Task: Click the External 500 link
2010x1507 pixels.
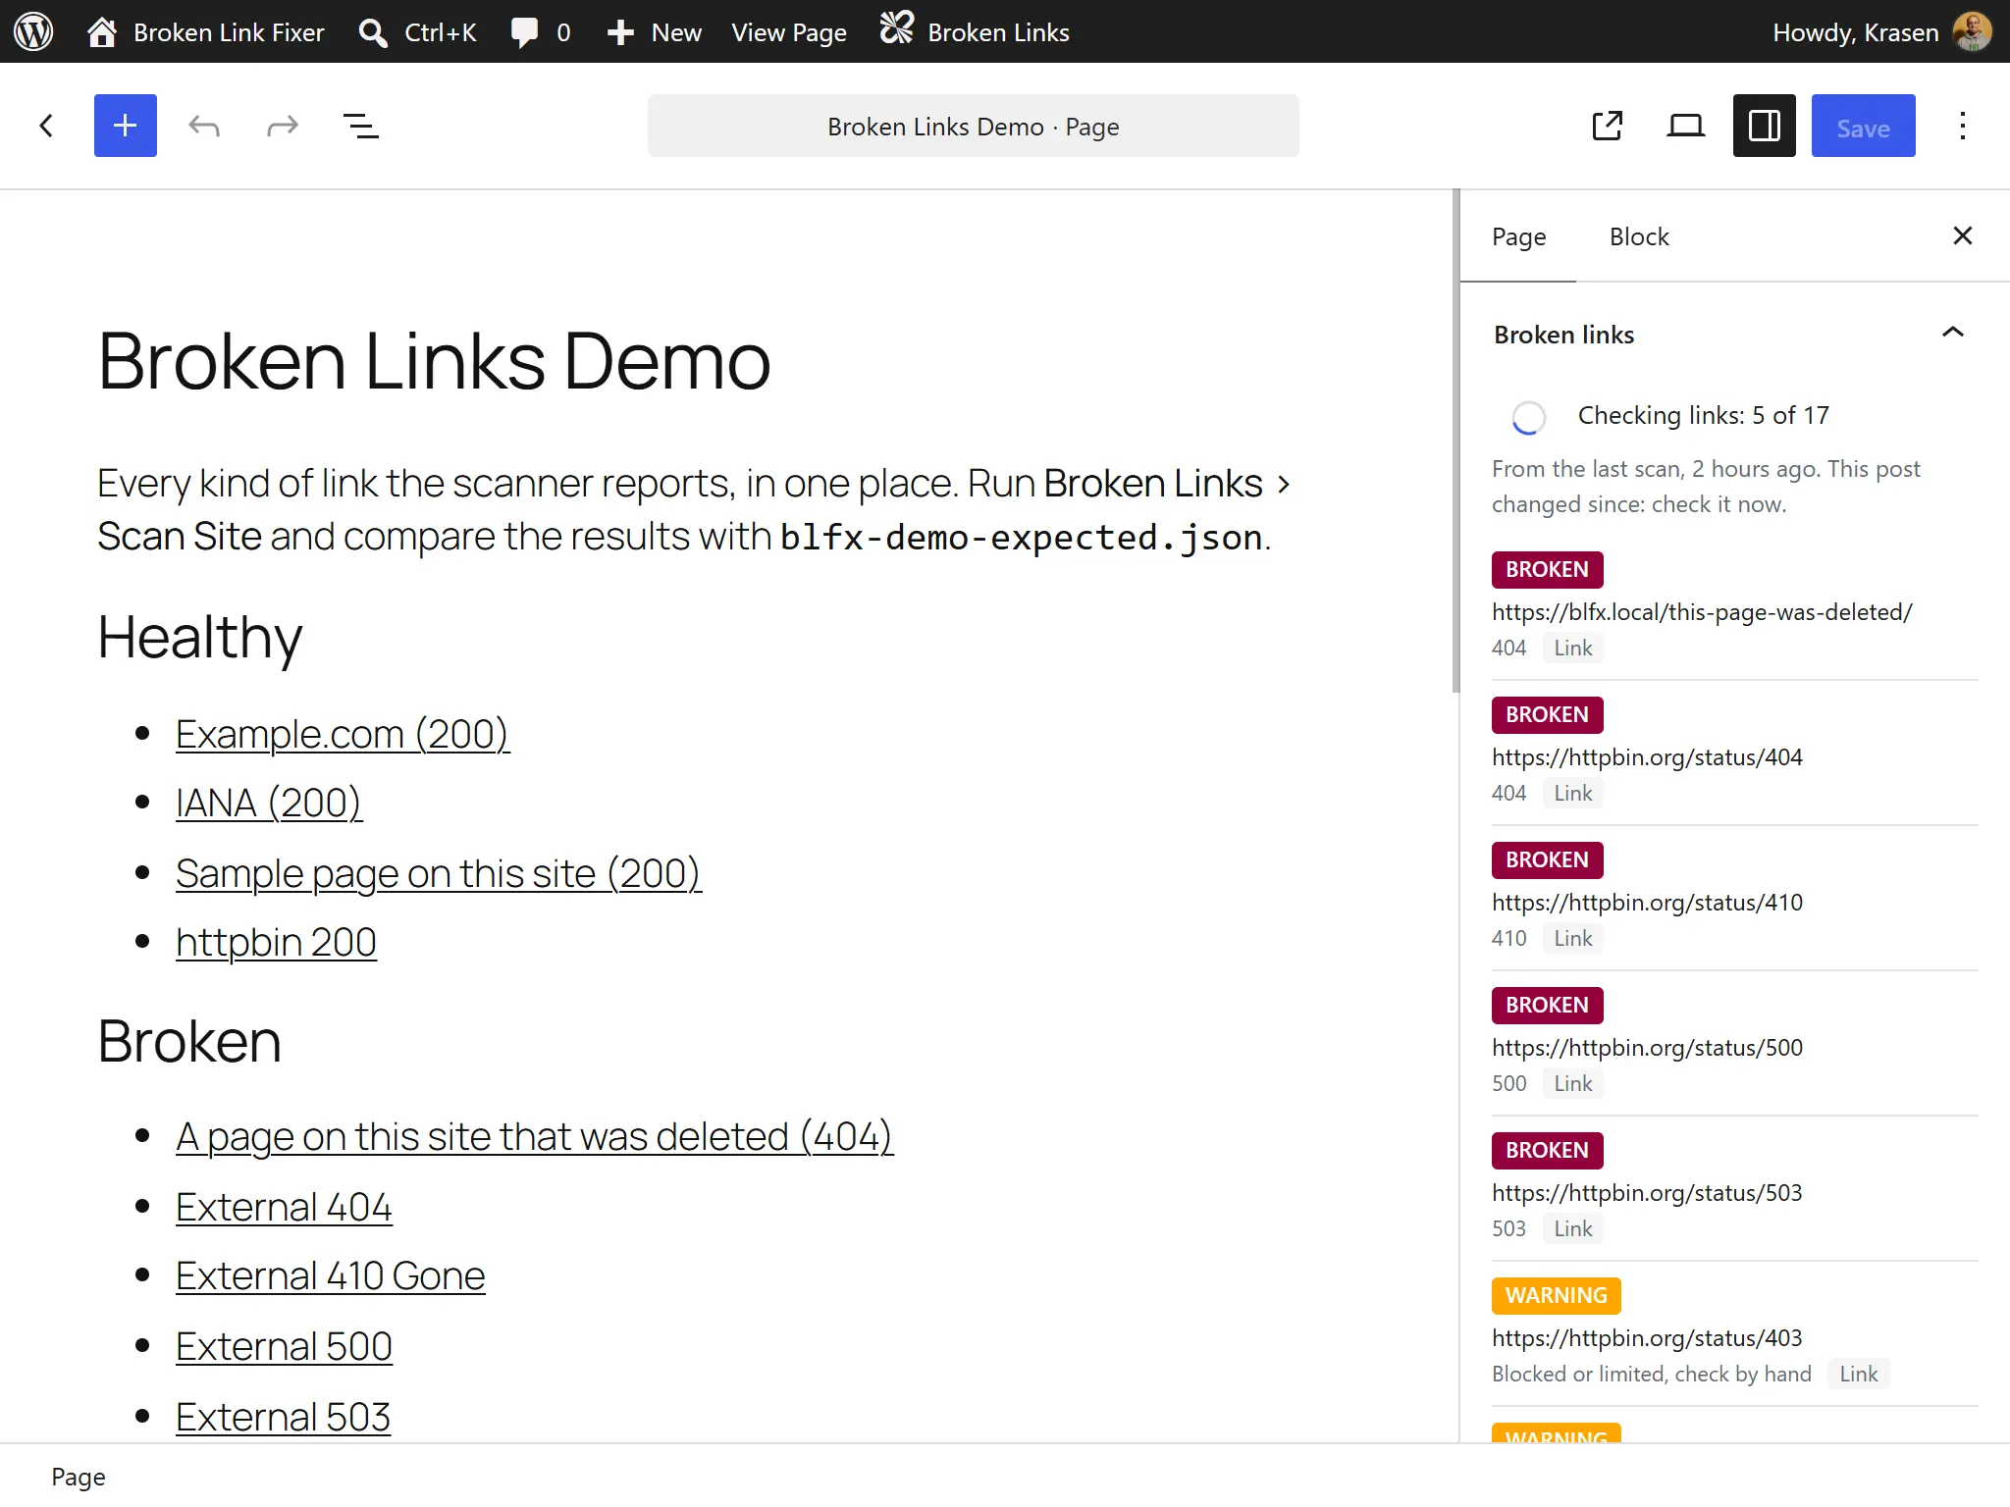Action: [284, 1346]
